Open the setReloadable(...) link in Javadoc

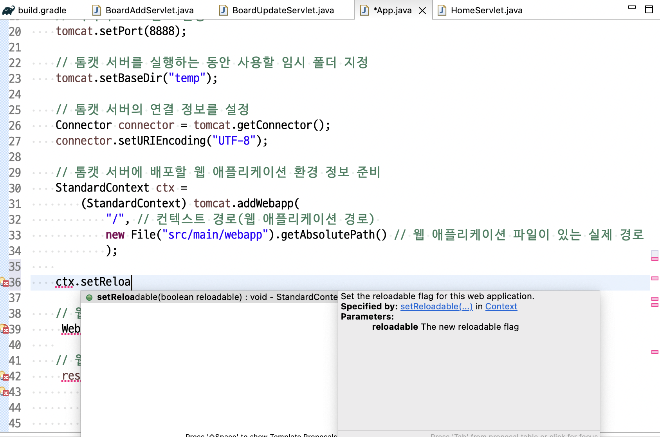(436, 307)
